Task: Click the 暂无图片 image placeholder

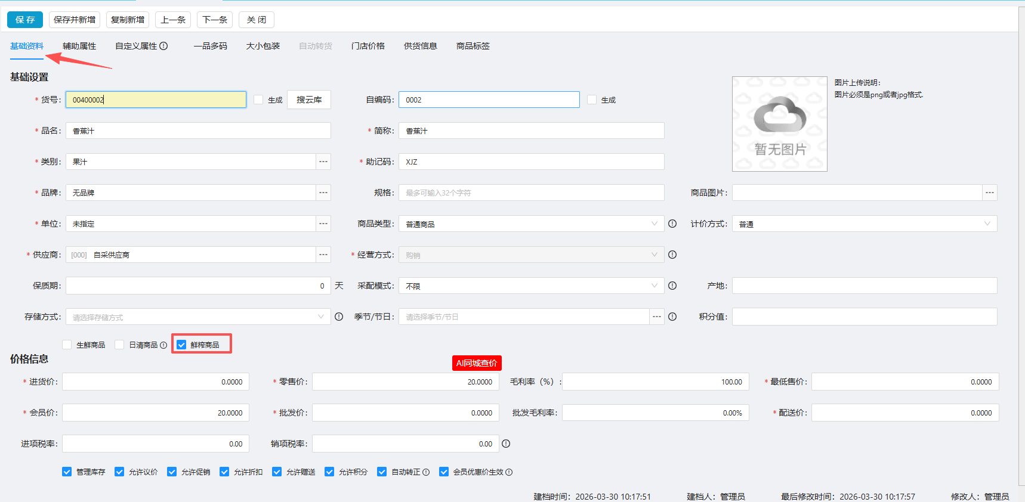Action: click(x=779, y=124)
